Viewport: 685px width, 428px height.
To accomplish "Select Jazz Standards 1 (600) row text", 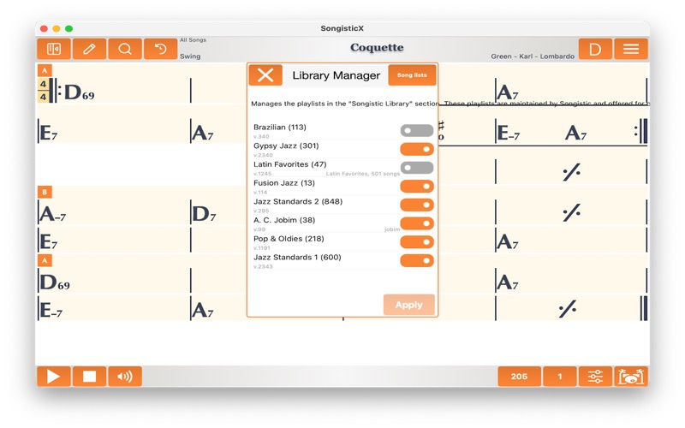I will click(297, 258).
